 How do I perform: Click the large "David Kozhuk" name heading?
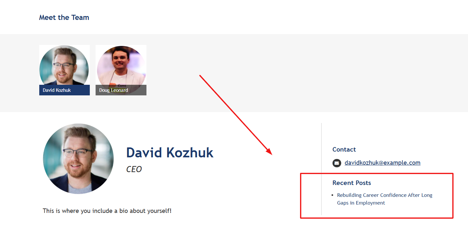coord(170,153)
